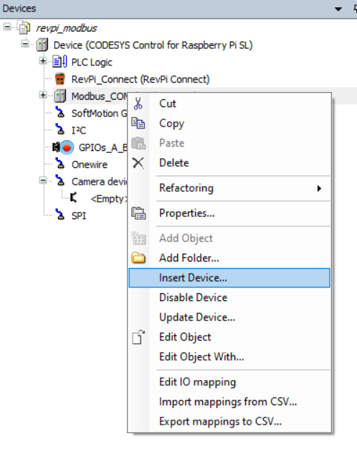Screen dimensions: 357x454
Task: Click the Delete X icon
Action: coord(138,163)
